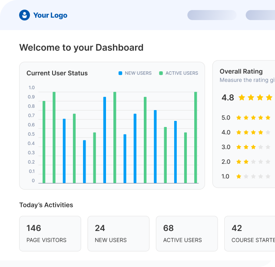Click the second gold star in 2.0 row
Viewport: 275px width, 267px height.
pos(246,162)
